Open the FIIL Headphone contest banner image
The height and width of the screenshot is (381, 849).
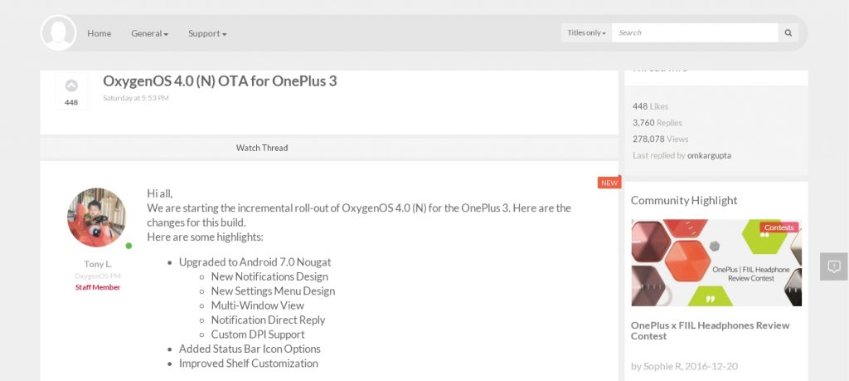tap(716, 262)
